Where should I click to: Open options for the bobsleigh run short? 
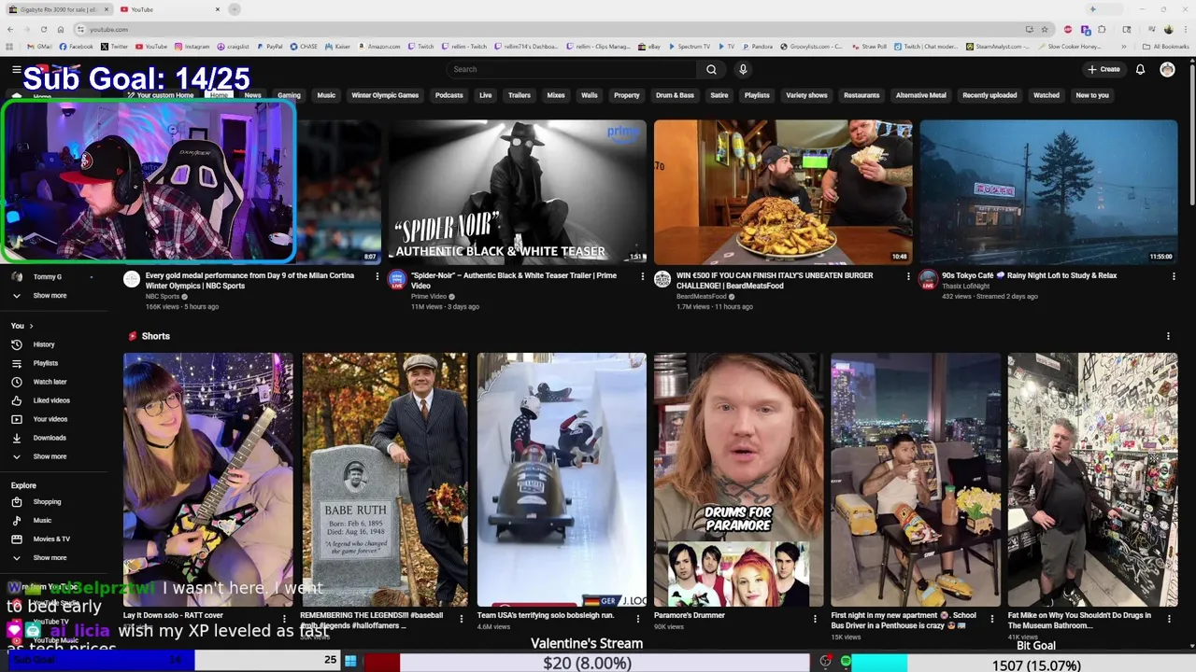click(638, 618)
